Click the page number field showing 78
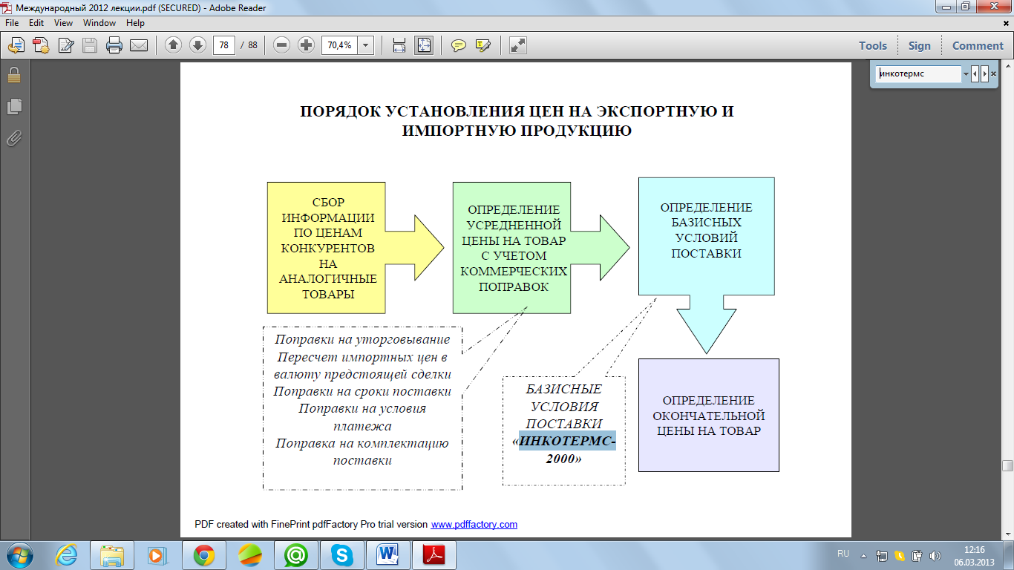The height and width of the screenshot is (570, 1014). coord(223,45)
